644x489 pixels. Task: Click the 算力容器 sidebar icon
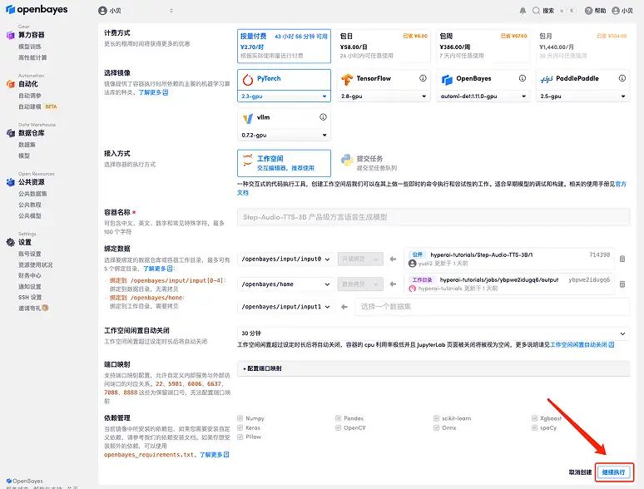click(10, 35)
